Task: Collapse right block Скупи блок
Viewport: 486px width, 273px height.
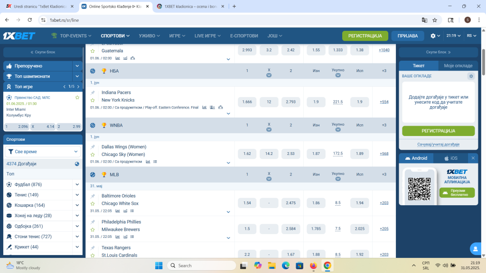Action: pyautogui.click(x=438, y=52)
